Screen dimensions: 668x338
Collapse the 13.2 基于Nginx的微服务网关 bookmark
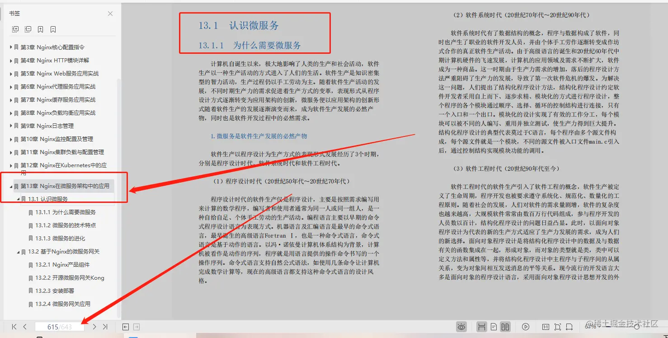19,252
